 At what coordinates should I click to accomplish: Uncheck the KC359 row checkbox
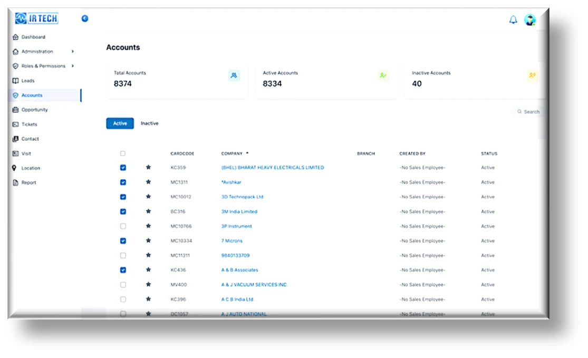(x=123, y=168)
